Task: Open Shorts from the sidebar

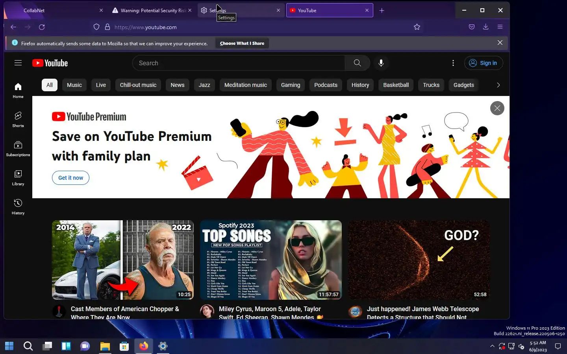Action: coord(18,120)
